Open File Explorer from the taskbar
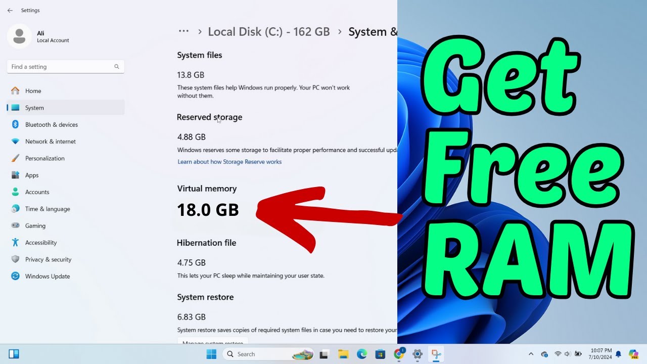 [x=343, y=354]
